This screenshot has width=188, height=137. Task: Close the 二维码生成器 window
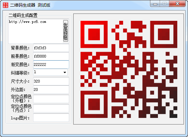point(177,4)
